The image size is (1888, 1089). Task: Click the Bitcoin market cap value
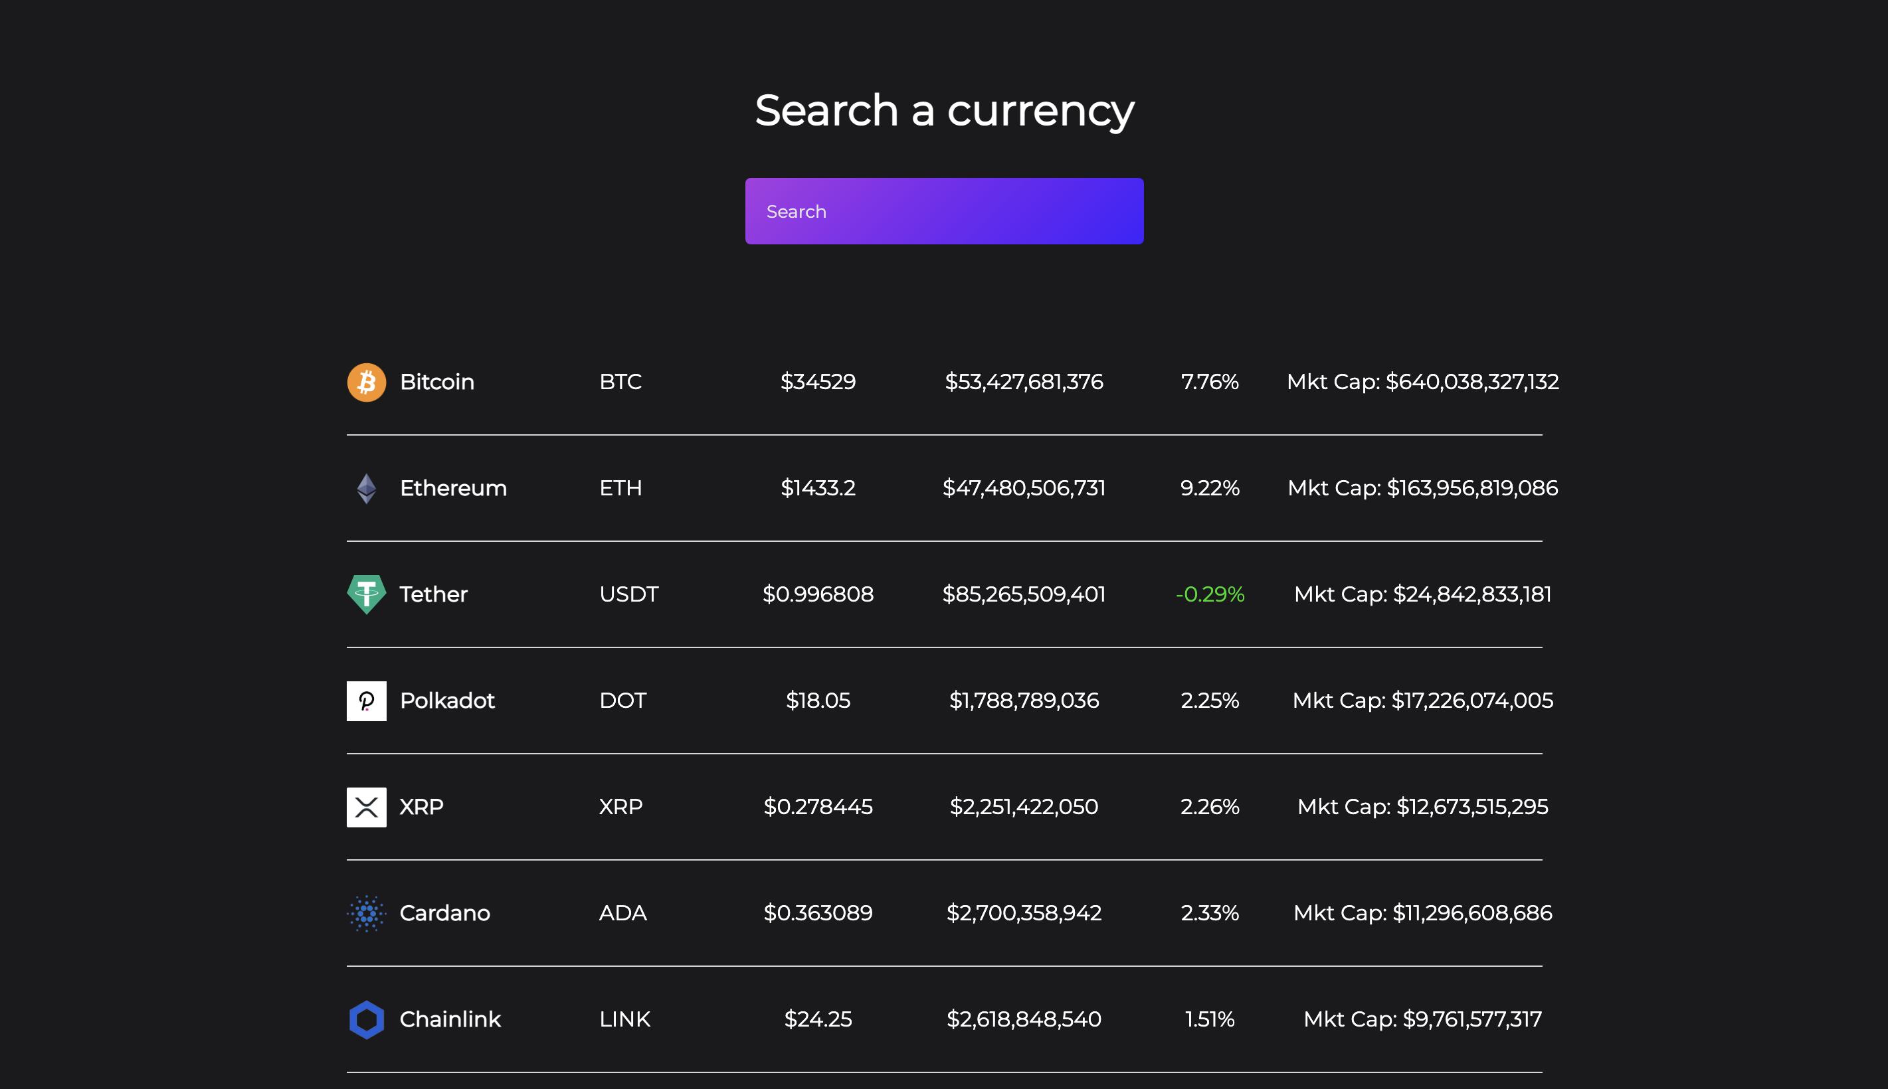tap(1422, 382)
